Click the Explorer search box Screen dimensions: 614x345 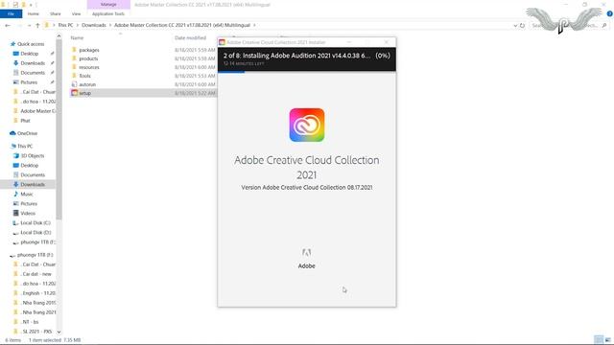(569, 25)
